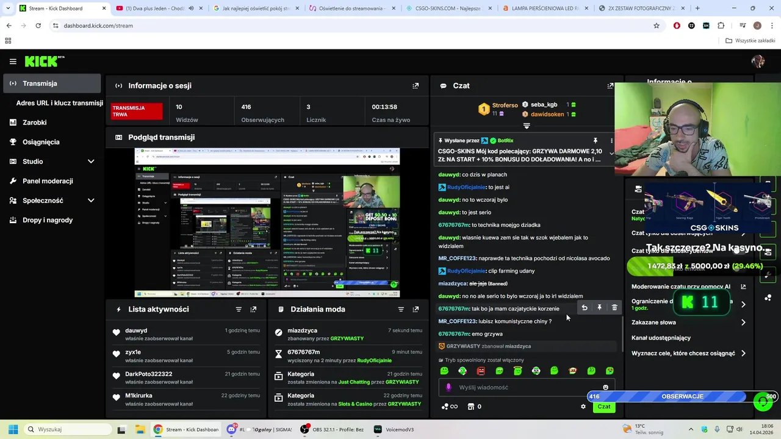Open Panel moderacji in the sidebar
The image size is (781, 439).
[48, 181]
